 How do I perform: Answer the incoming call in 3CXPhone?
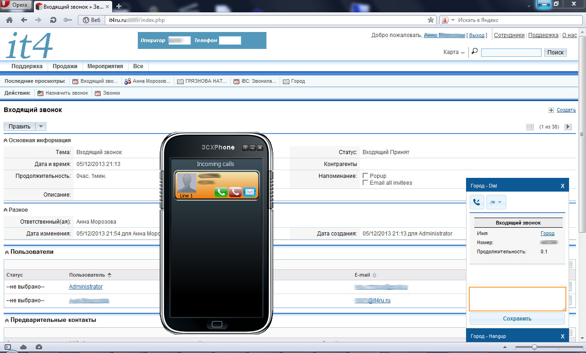(x=221, y=192)
